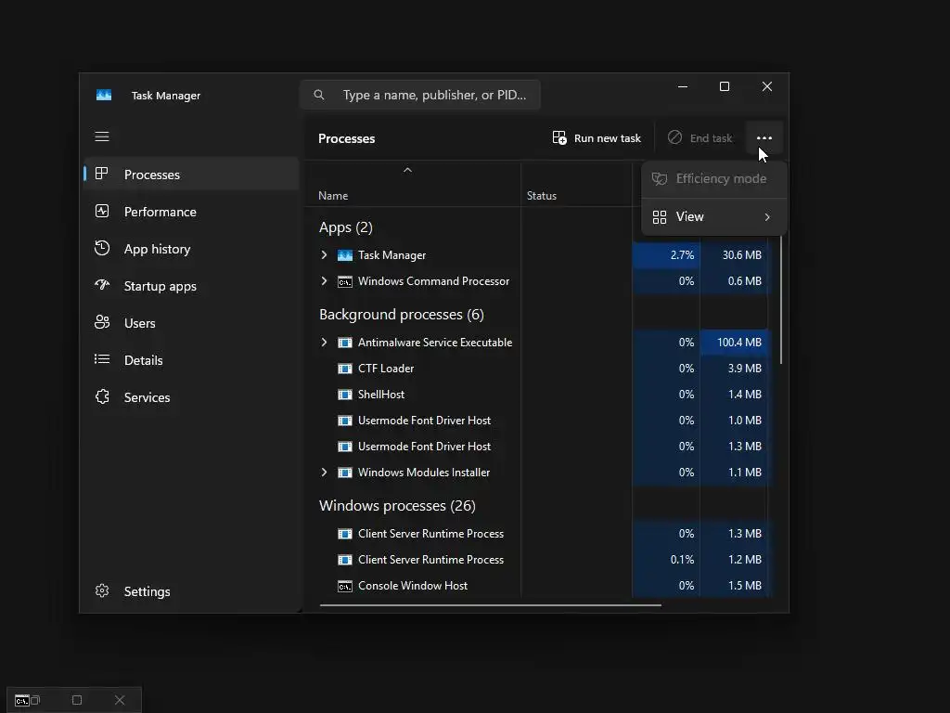Screen dimensions: 950x713
Task: Open the Details page
Action: [191, 360]
